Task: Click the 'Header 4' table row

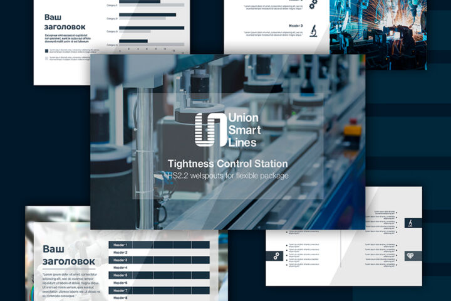Action: (159, 268)
